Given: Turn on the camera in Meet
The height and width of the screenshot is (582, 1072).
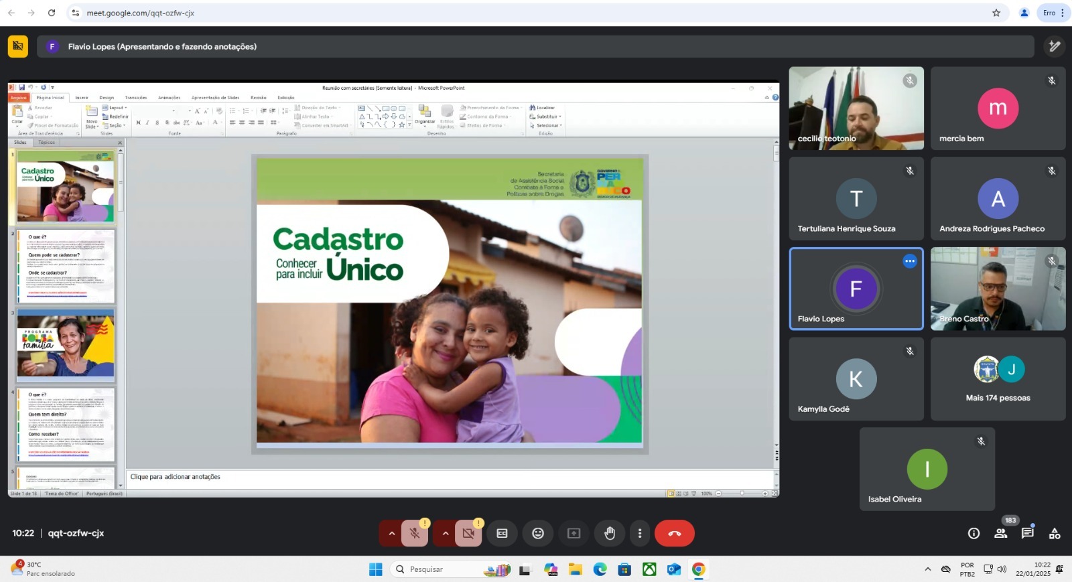Looking at the screenshot, I should (468, 534).
